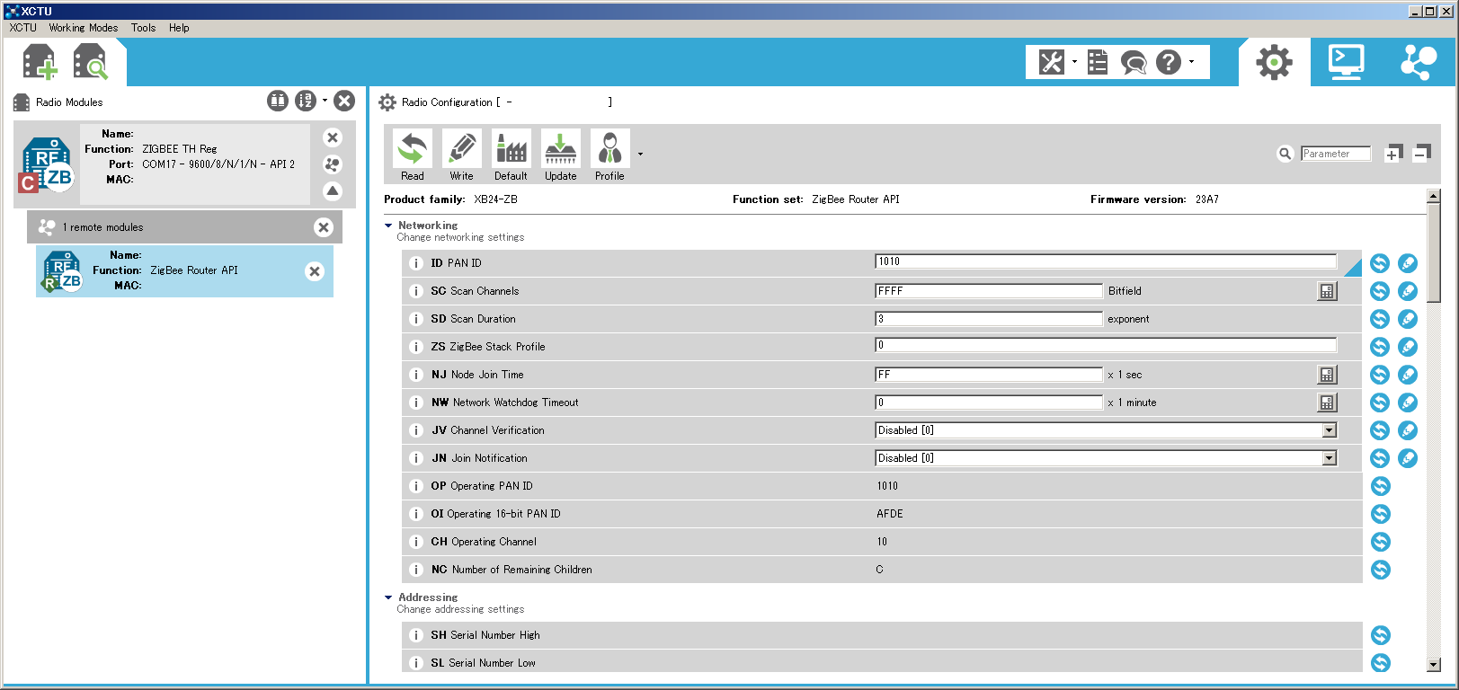Viewport: 1459px width, 690px height.
Task: Show info for NJ Node Join Time
Action: [415, 375]
